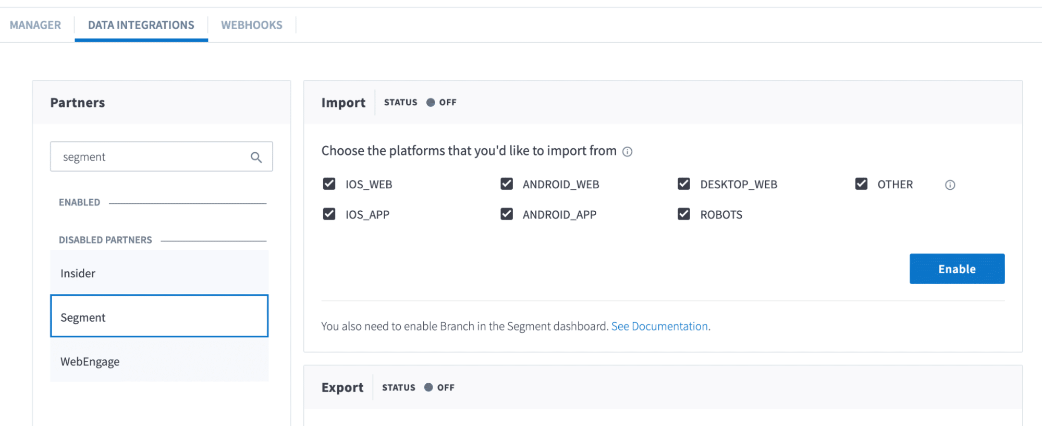Click the Export status OFF indicator
The height and width of the screenshot is (426, 1042).
[439, 387]
